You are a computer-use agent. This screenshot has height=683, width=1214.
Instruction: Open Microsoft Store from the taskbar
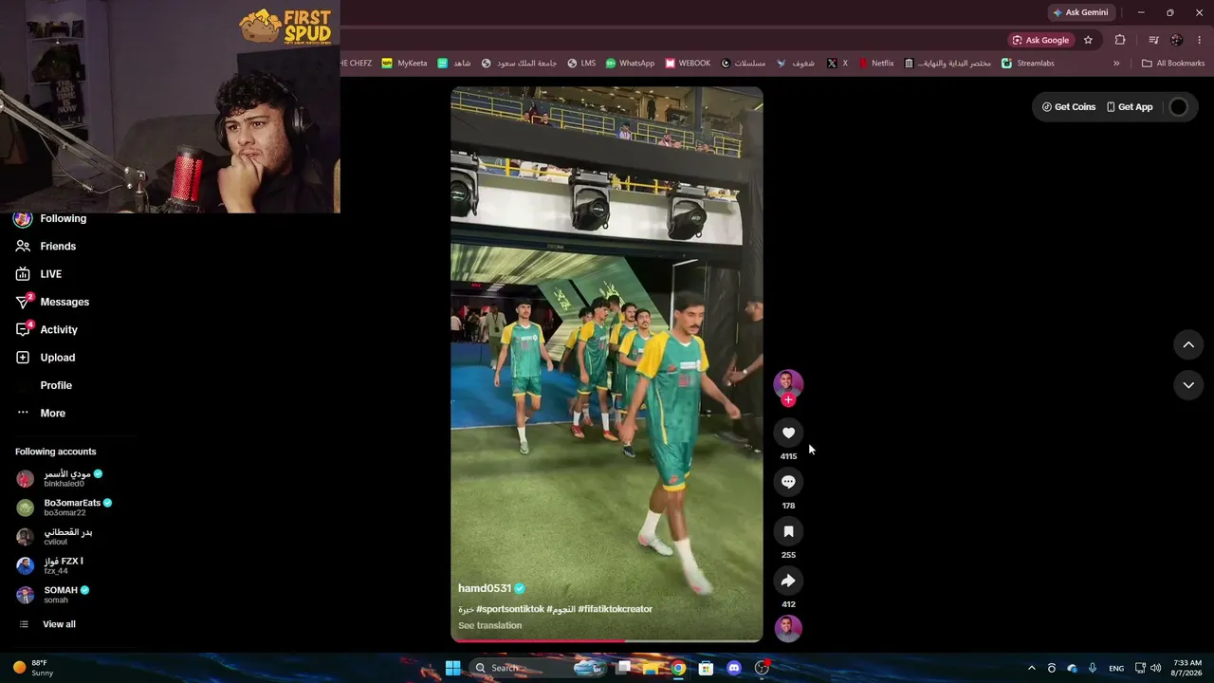(x=706, y=668)
